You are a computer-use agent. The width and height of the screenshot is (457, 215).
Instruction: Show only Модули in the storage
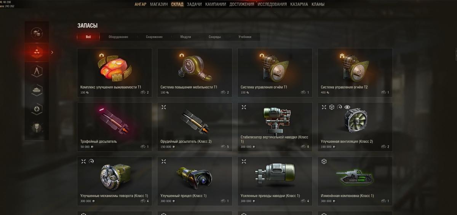pos(185,37)
